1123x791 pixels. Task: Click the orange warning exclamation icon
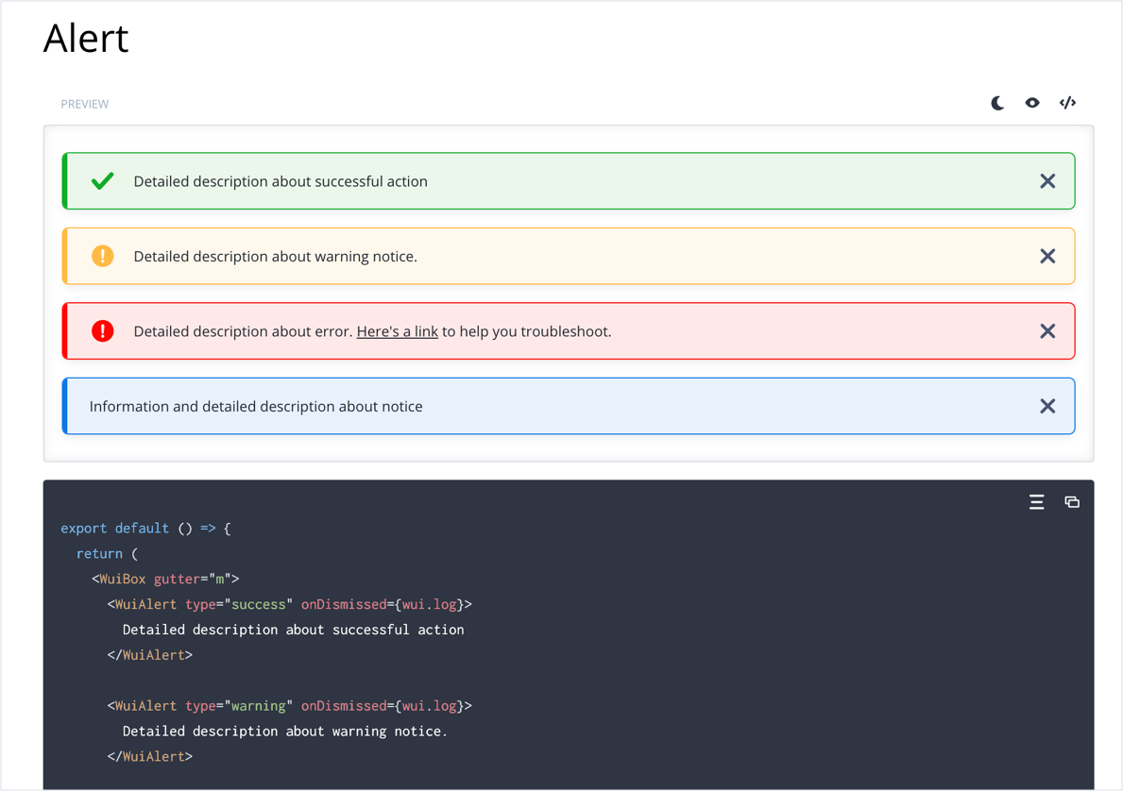(102, 256)
